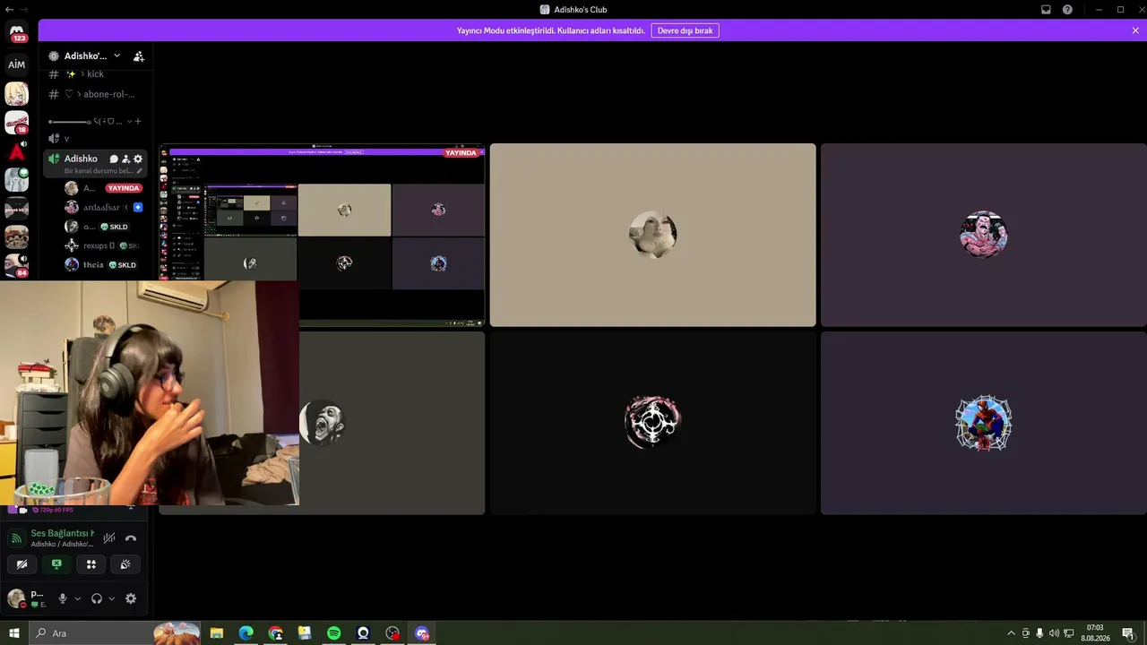Focus tile with muscular cartoon avatar
The image size is (1147, 645).
983,235
